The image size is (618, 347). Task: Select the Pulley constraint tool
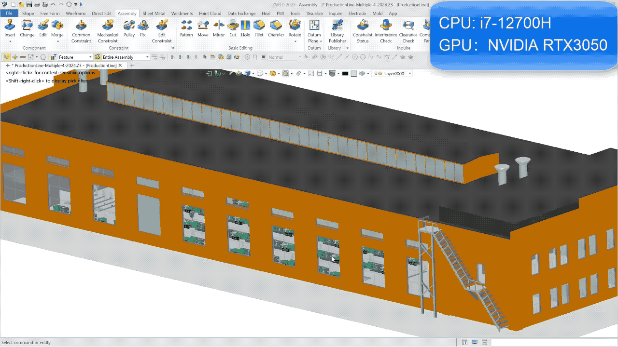click(129, 28)
